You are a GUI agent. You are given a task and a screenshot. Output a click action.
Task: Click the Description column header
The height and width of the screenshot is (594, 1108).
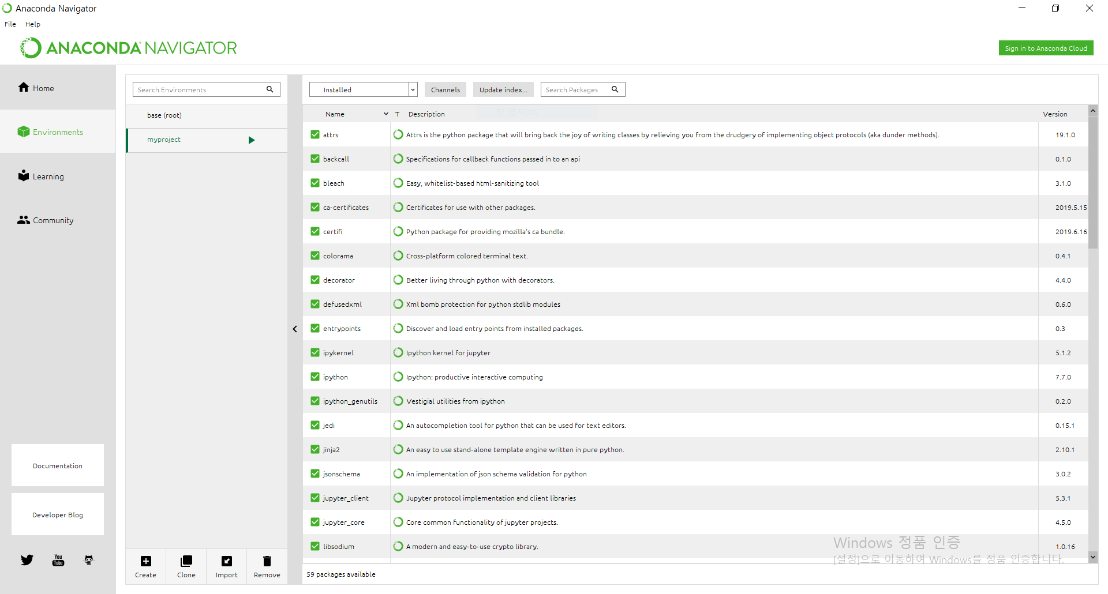click(426, 114)
